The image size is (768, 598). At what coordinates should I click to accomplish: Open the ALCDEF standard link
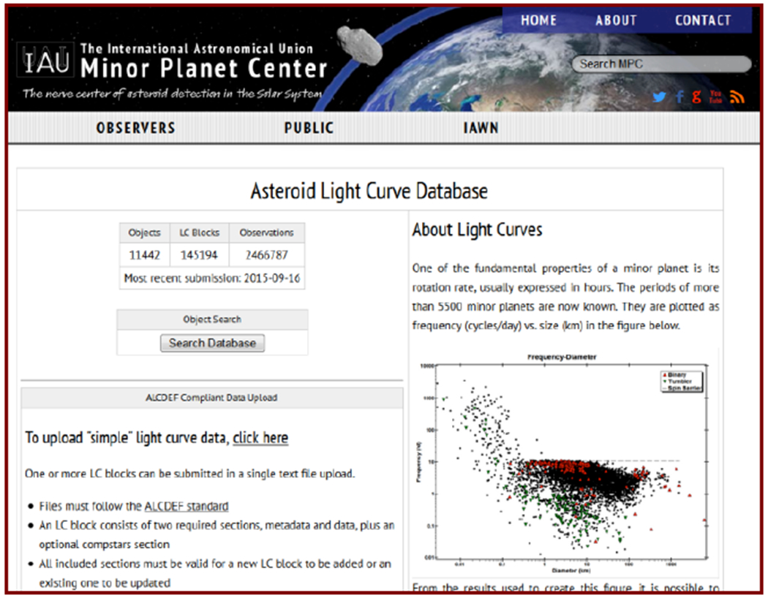click(187, 506)
